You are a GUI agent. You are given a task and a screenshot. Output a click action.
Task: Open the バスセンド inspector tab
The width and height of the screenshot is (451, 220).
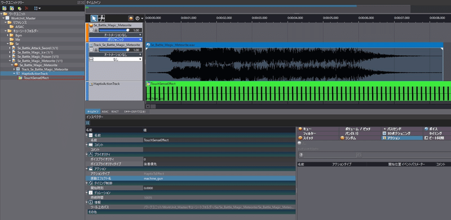tap(403, 129)
